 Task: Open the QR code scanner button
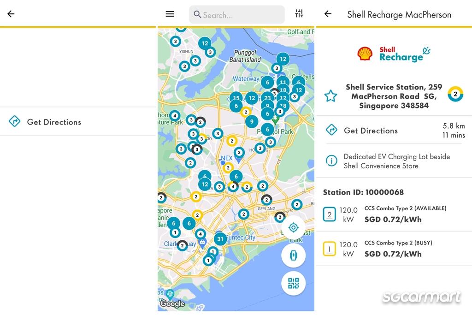point(293,283)
